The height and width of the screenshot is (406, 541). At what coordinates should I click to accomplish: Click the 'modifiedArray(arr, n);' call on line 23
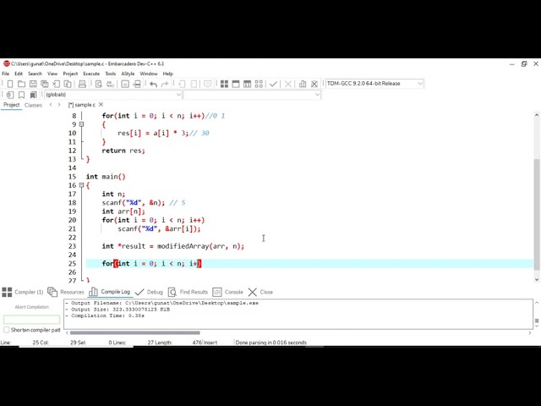tap(200, 246)
